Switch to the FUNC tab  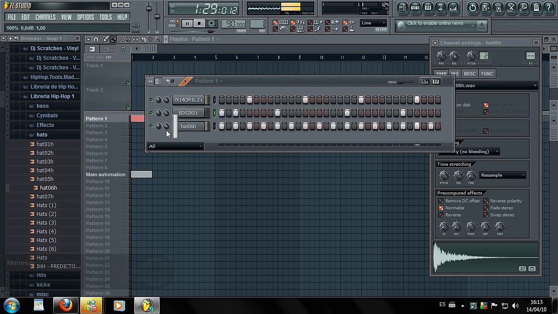tap(487, 74)
